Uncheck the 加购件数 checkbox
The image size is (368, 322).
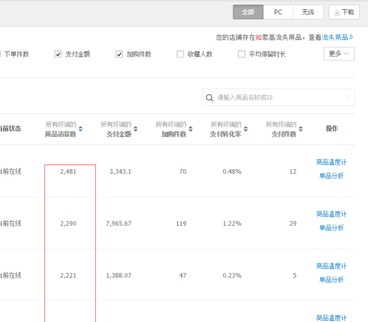click(x=120, y=54)
